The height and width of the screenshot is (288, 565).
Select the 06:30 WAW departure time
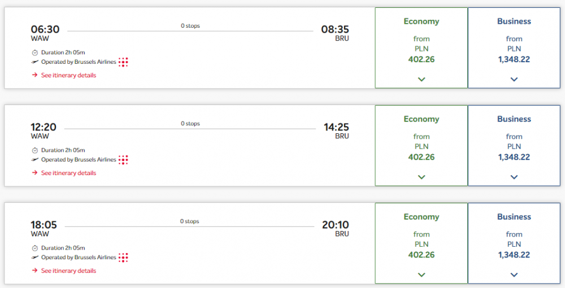click(45, 29)
